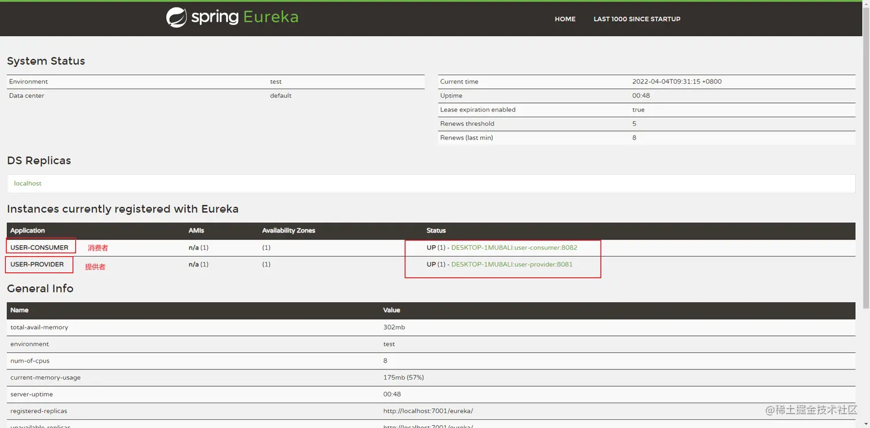
Task: Click the Value column header in General Info
Action: (x=392, y=310)
